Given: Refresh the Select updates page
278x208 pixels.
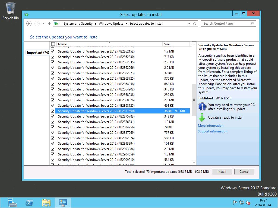Looking at the screenshot, I should pyautogui.click(x=195, y=24).
